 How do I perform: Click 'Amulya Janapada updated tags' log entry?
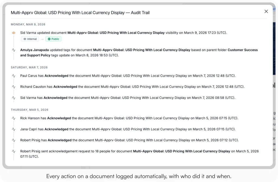pos(139,53)
